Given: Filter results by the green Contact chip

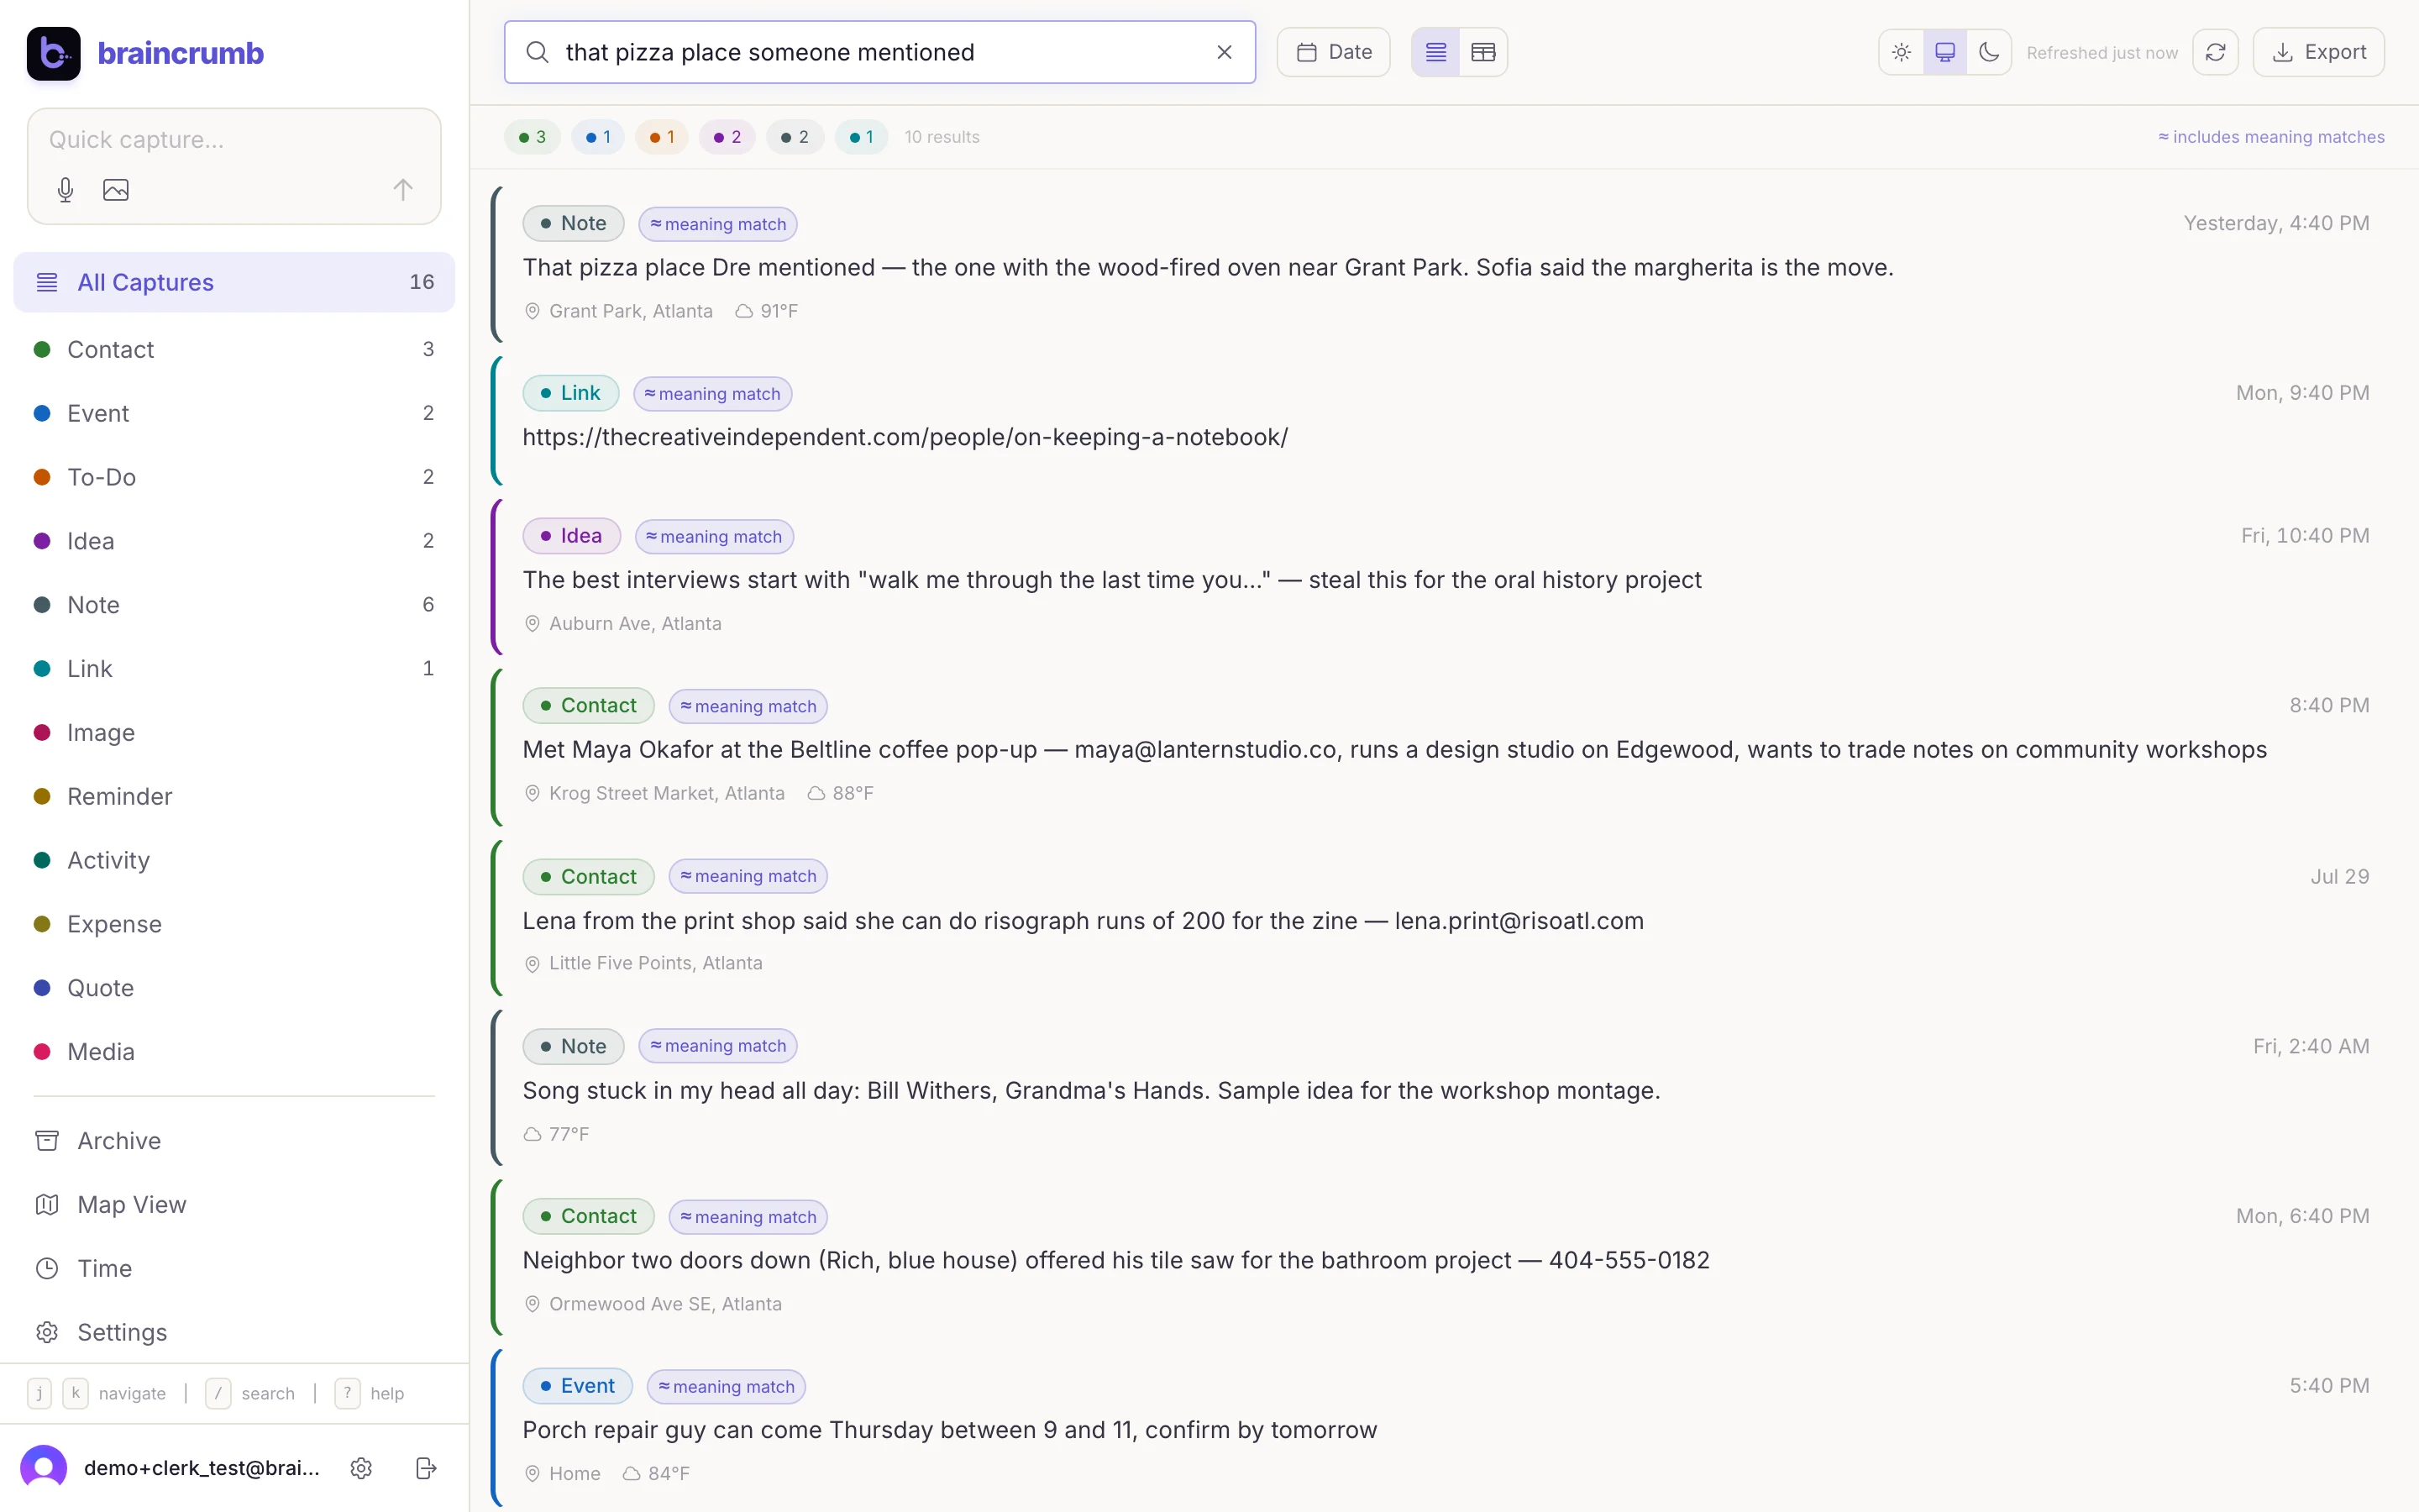Looking at the screenshot, I should (x=532, y=137).
